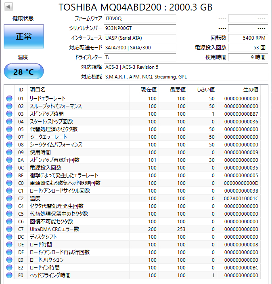272x284 pixels.
Task: Click status orb for C7 UltraDMA CRC エラー数
Action: click(9, 229)
